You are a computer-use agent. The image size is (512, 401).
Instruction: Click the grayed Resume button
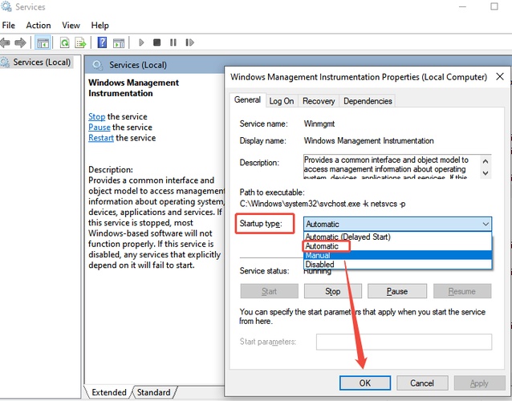pos(462,291)
